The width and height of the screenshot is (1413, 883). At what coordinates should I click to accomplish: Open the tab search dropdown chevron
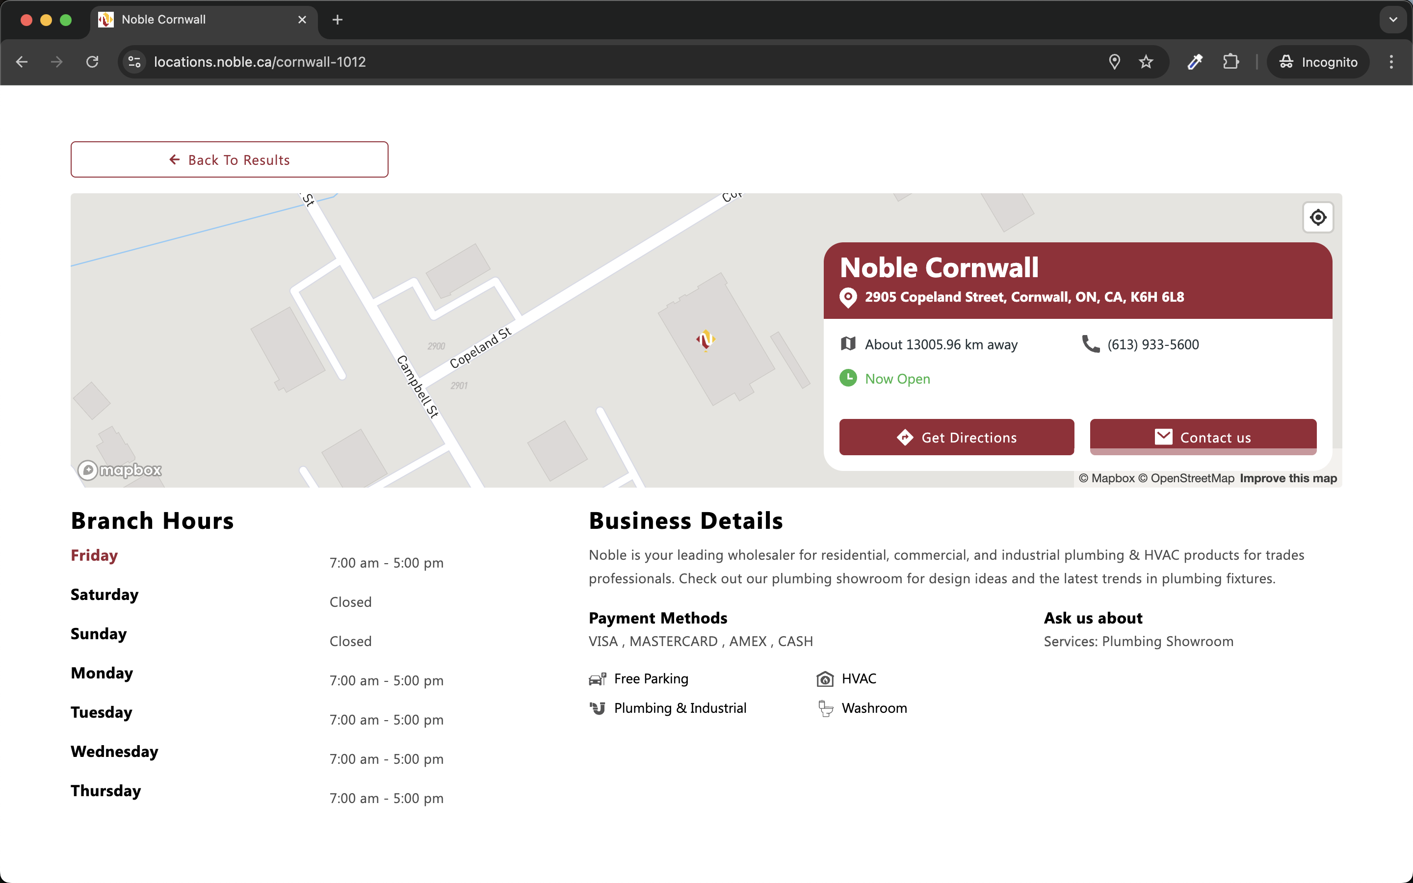coord(1393,20)
